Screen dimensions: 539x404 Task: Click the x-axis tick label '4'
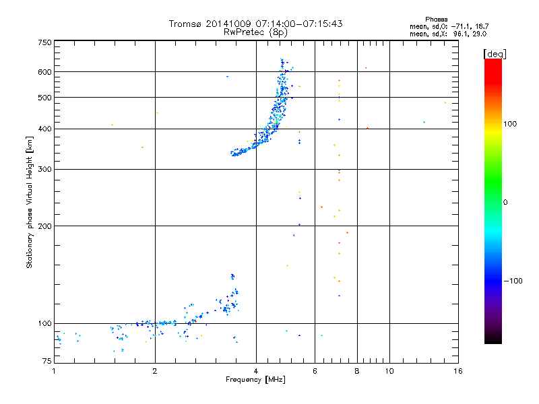pyautogui.click(x=256, y=371)
